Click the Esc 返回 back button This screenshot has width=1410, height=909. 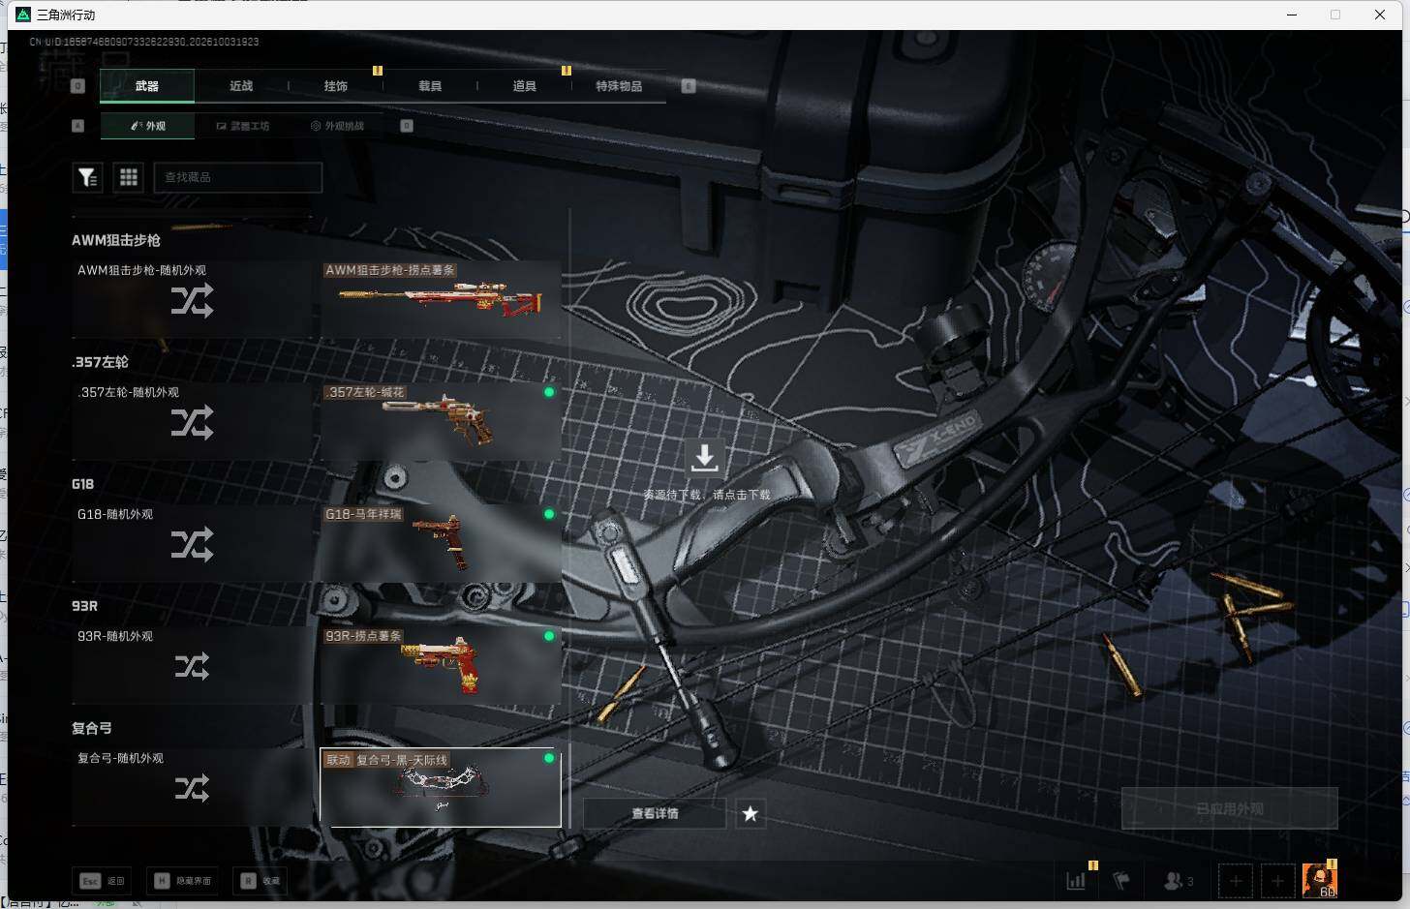pos(102,881)
